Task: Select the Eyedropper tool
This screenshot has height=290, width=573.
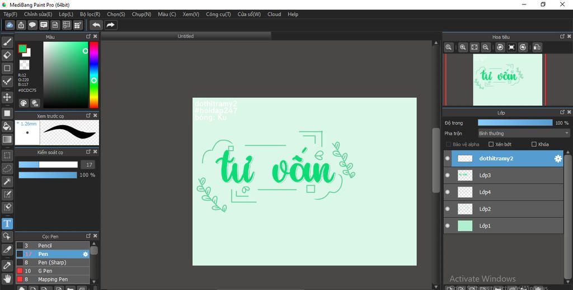Action: click(x=7, y=265)
